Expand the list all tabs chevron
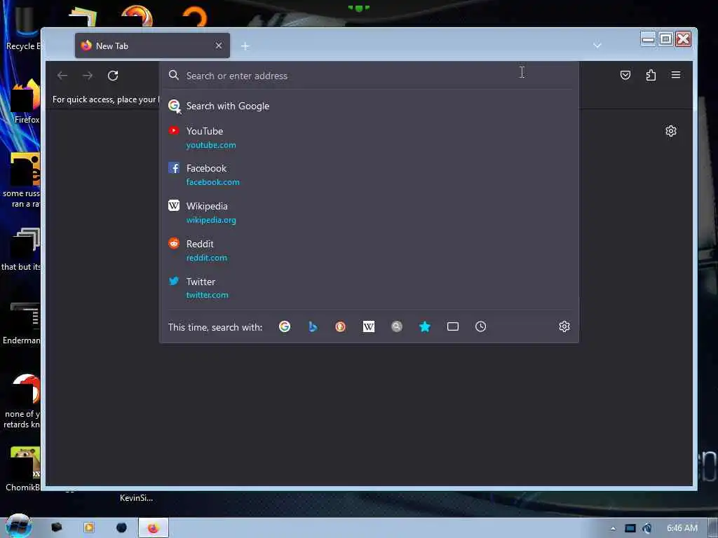 click(x=597, y=46)
